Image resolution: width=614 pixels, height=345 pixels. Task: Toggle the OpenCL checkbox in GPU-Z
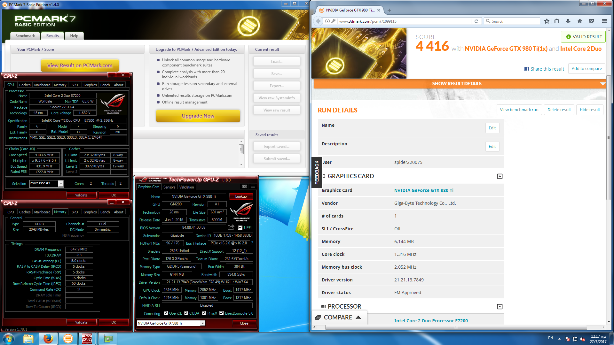pyautogui.click(x=166, y=313)
